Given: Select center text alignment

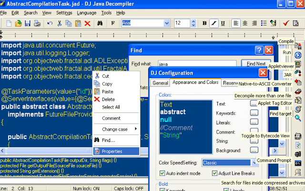Looking at the screenshot, I should tap(245, 23).
